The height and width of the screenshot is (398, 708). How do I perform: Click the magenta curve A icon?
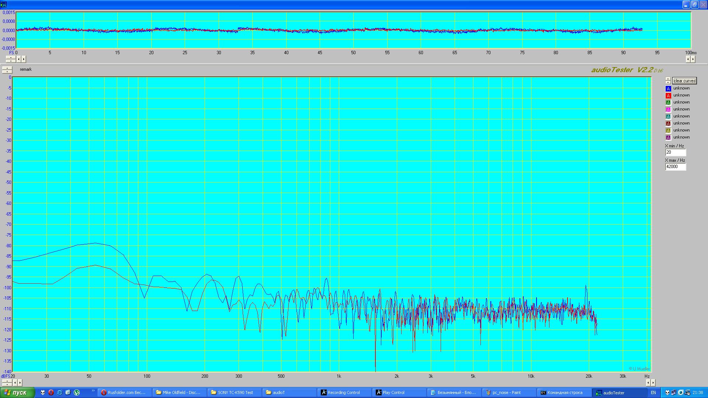click(x=668, y=109)
